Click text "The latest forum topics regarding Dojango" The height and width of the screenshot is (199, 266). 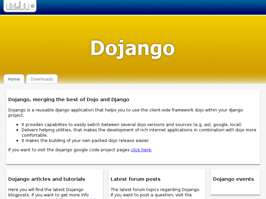click(155, 190)
